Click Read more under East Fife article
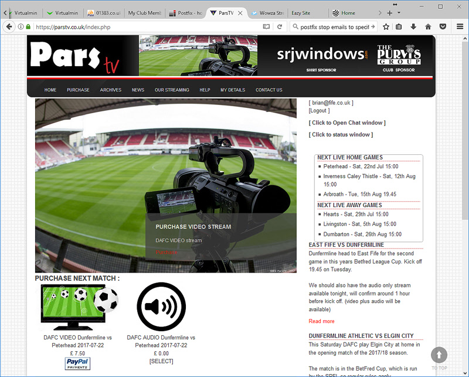 (321, 321)
